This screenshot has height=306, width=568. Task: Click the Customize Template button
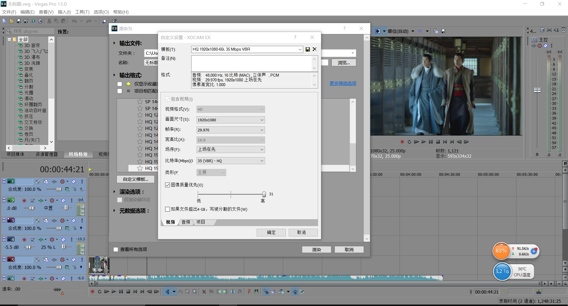[136, 179]
